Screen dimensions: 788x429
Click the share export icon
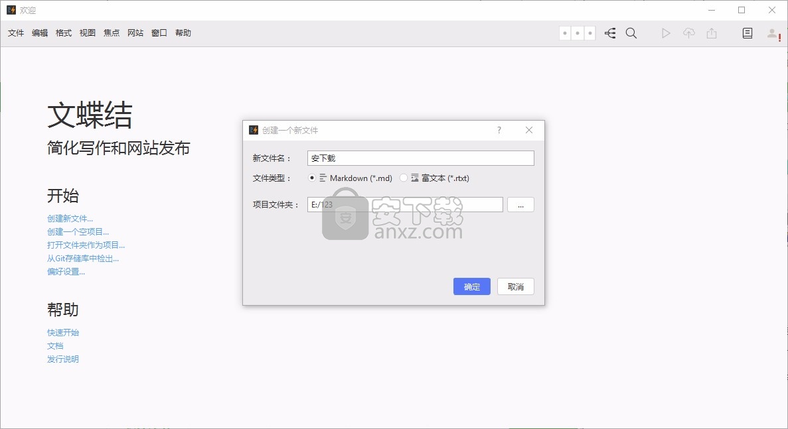coord(712,33)
